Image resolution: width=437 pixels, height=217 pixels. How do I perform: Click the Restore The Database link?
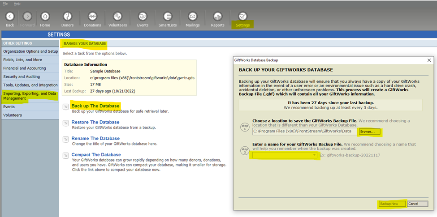[x=95, y=122]
